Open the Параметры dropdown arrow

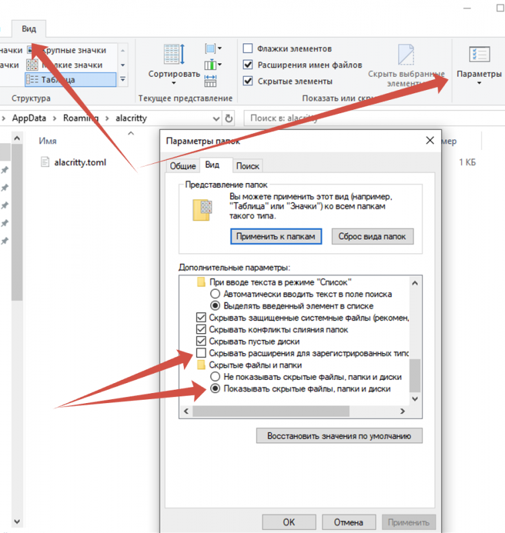click(x=479, y=83)
